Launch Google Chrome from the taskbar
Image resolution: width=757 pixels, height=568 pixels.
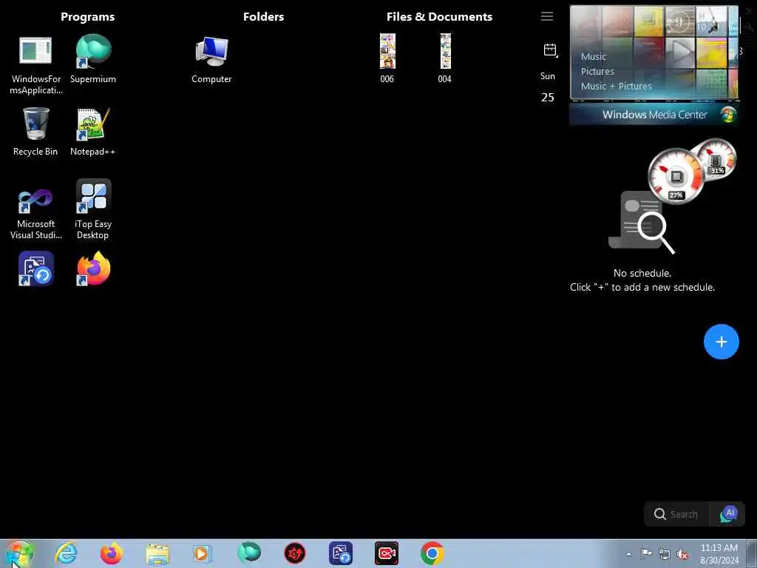coord(432,553)
